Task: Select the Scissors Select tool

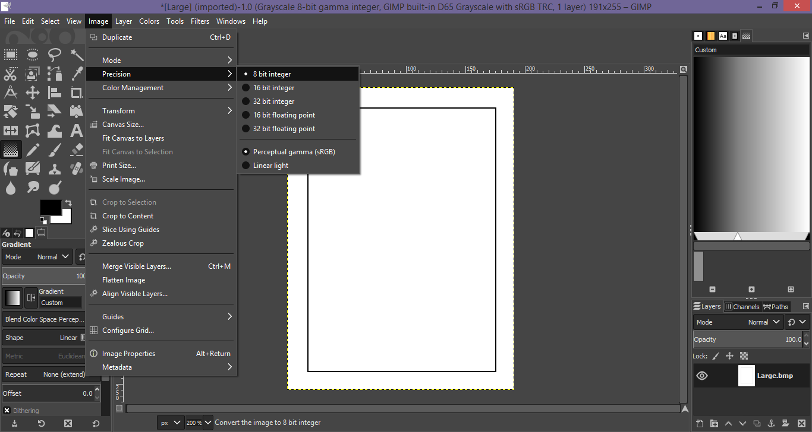Action: click(11, 74)
